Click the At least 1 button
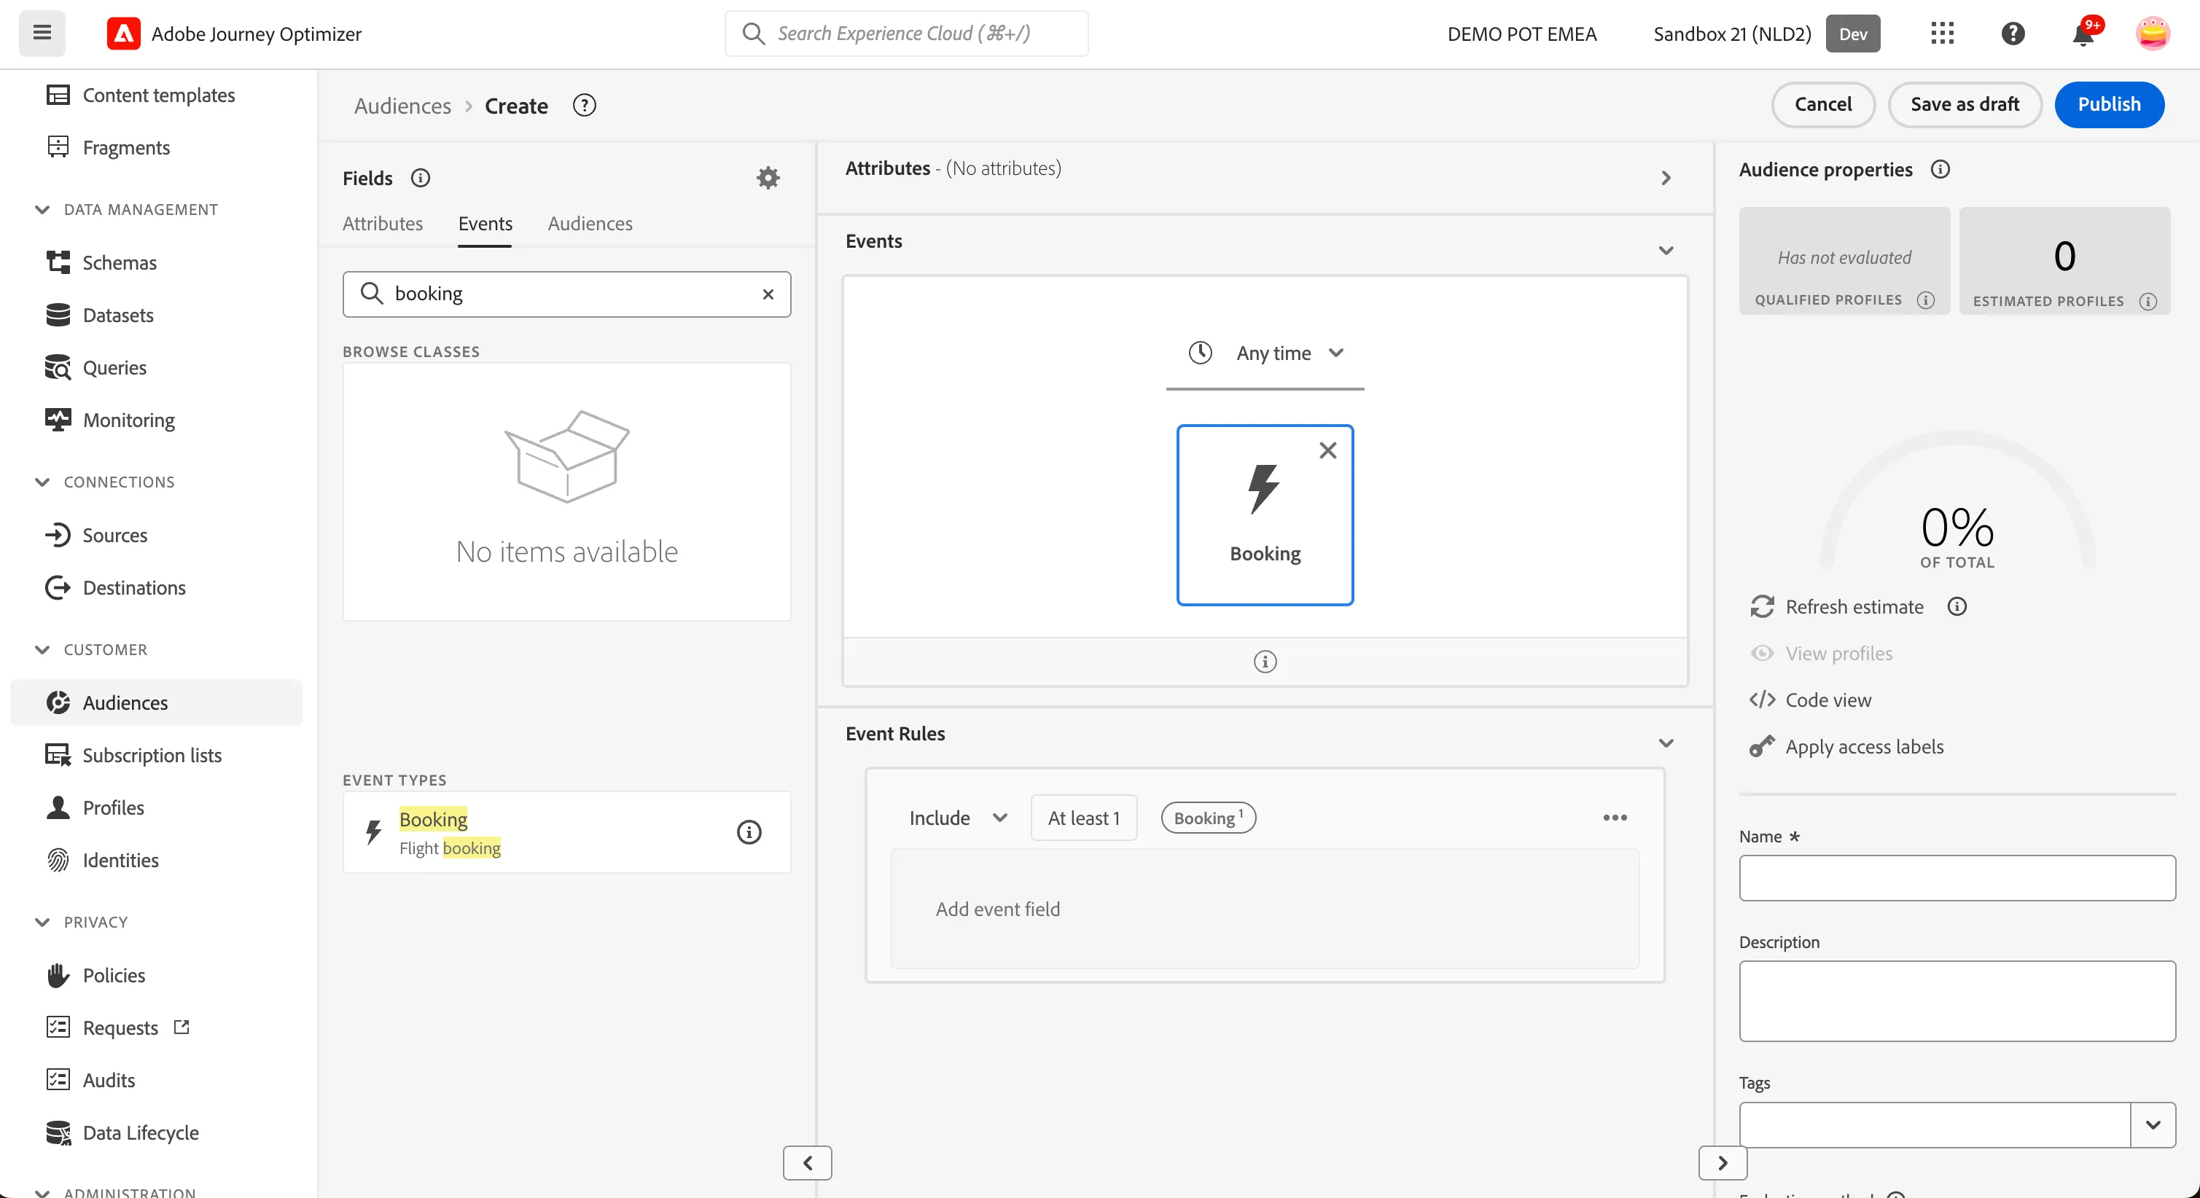This screenshot has height=1198, width=2200. tap(1083, 817)
